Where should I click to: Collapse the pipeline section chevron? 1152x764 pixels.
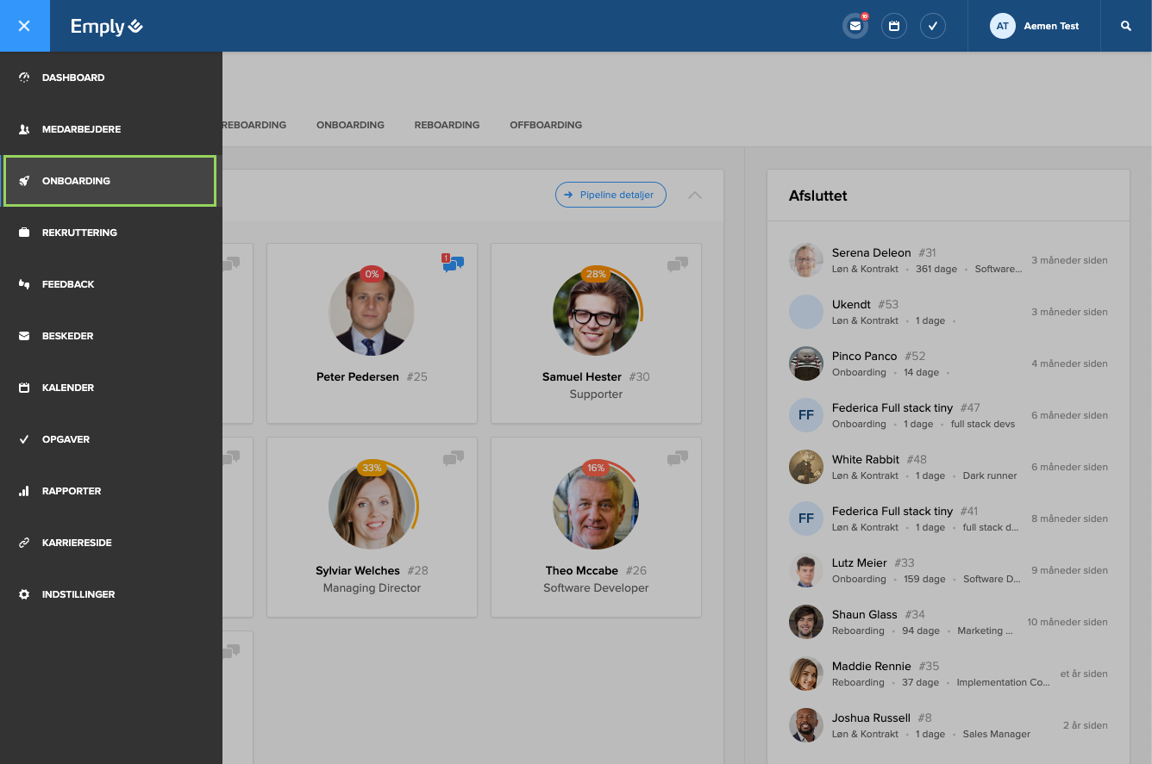pyautogui.click(x=695, y=196)
